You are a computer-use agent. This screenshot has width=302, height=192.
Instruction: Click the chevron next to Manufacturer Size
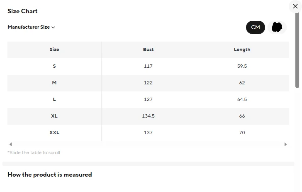click(x=53, y=27)
